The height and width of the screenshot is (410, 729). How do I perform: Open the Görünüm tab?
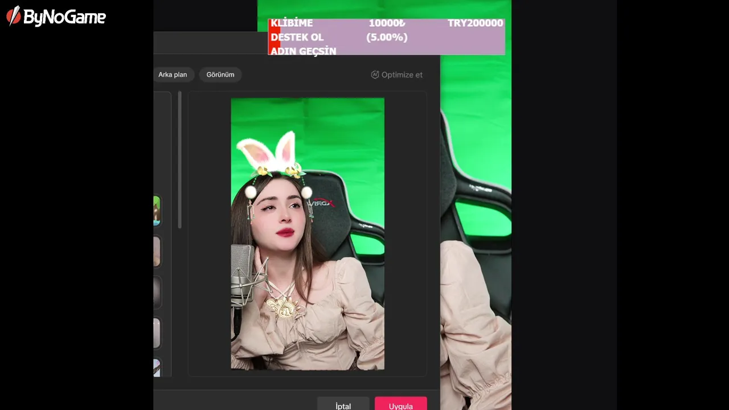click(x=220, y=75)
